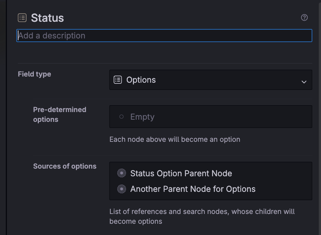The height and width of the screenshot is (235, 321).
Task: Select the Empty pre-determined option entry
Action: tap(142, 116)
